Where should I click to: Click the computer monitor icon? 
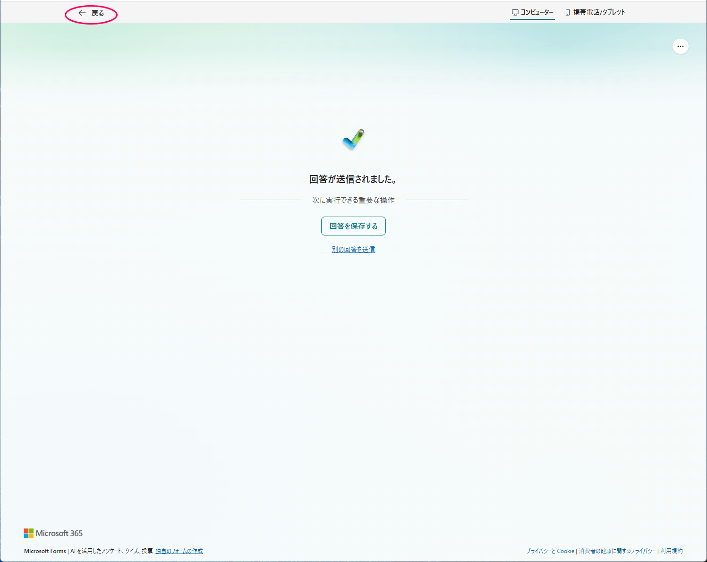[x=515, y=12]
